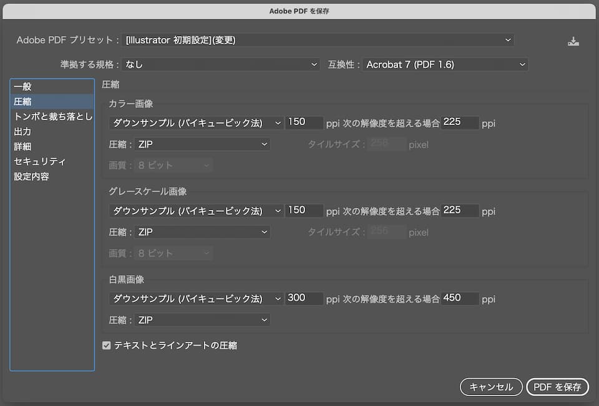This screenshot has width=599, height=406.
Task: Open 白黒画像 downsample method dropdown
Action: point(196,298)
